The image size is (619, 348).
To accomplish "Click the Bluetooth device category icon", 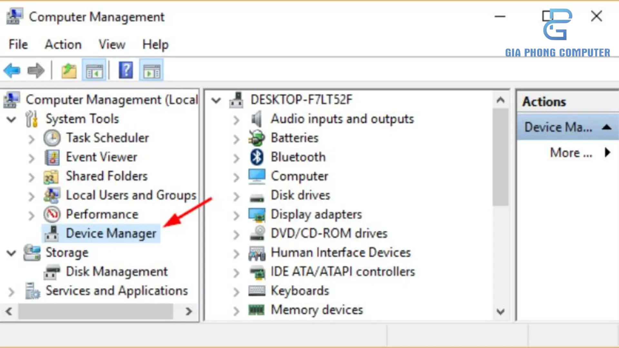I will click(256, 157).
